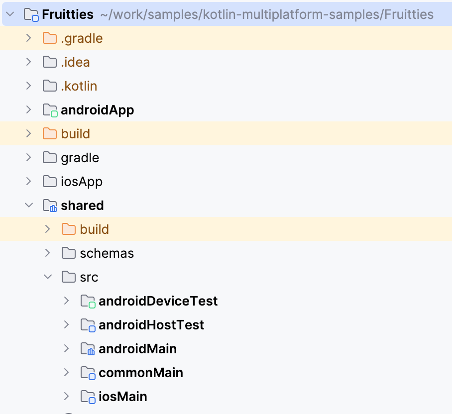Expand the commonMain source set
The width and height of the screenshot is (452, 414).
[x=66, y=372]
